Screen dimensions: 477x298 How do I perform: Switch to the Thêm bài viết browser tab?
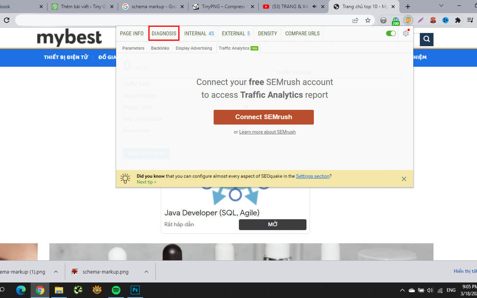(x=82, y=6)
